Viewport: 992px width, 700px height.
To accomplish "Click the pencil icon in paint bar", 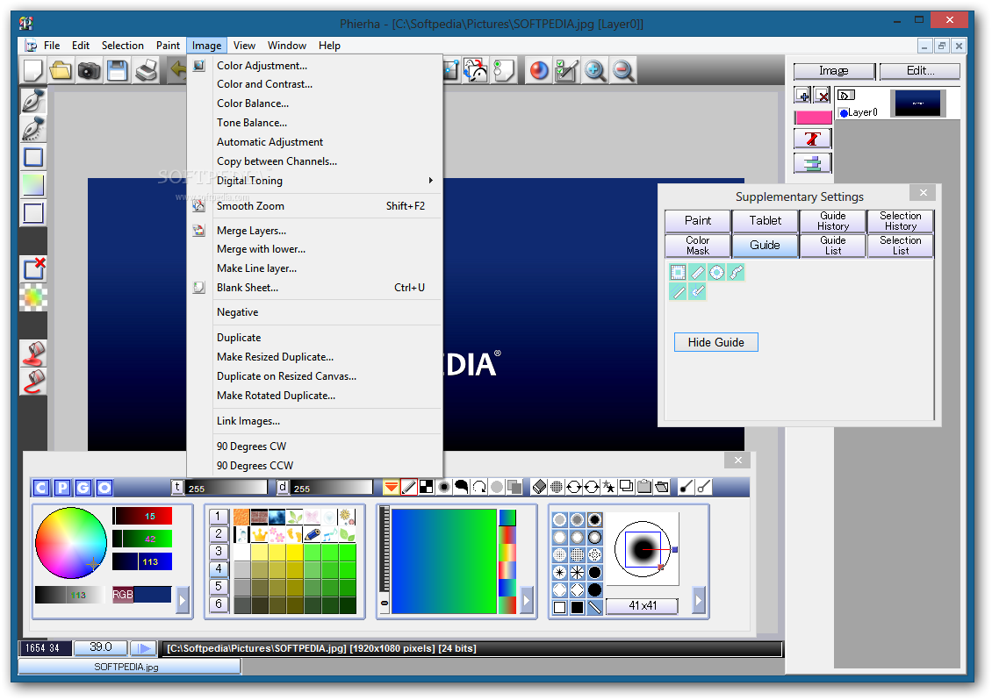I will (409, 486).
